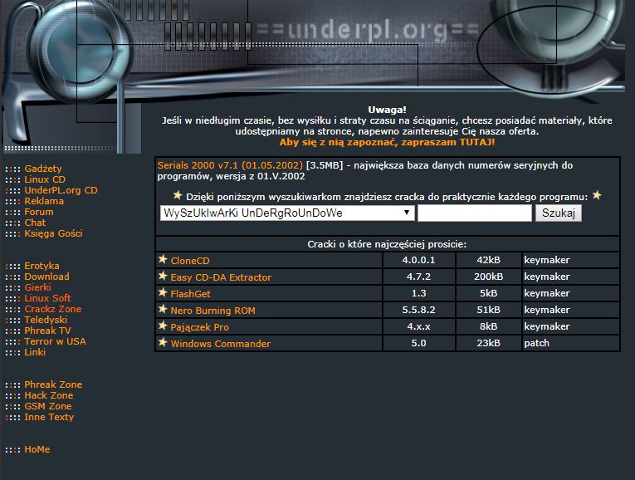Download Serials 2000 v7.1 link
This screenshot has width=635, height=480.
pyautogui.click(x=230, y=165)
